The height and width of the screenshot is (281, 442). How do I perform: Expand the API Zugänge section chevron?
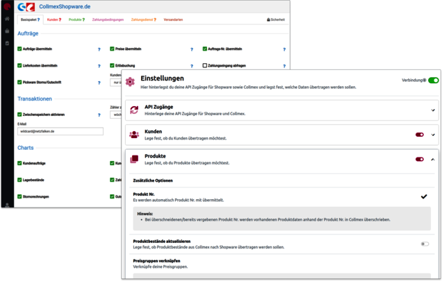[433, 110]
